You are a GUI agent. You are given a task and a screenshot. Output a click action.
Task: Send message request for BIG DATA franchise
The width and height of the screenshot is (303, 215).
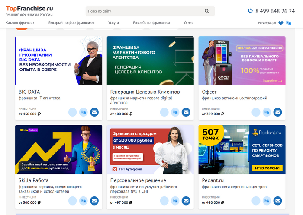point(94,112)
